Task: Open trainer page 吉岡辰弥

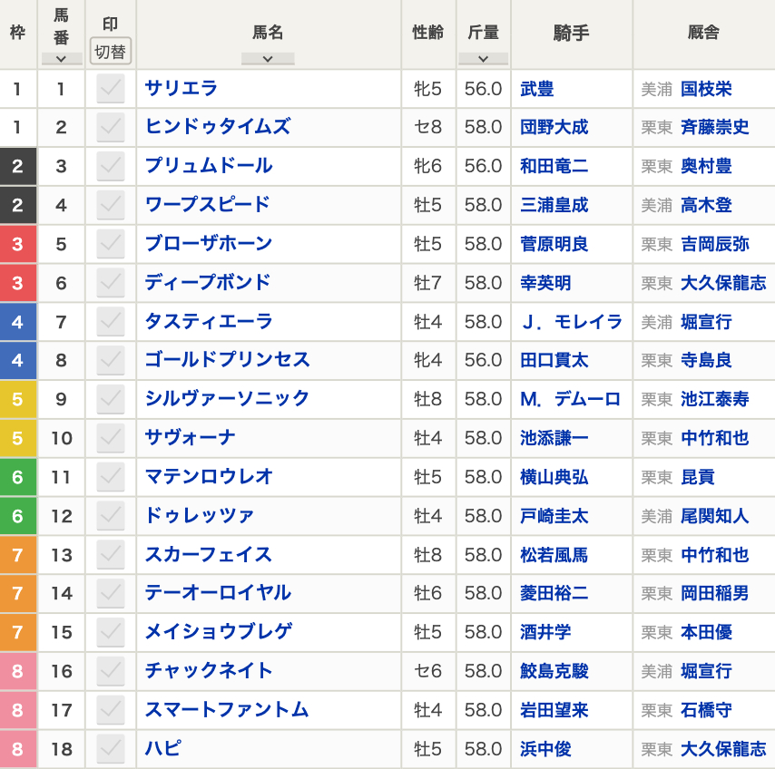Action: (x=715, y=245)
